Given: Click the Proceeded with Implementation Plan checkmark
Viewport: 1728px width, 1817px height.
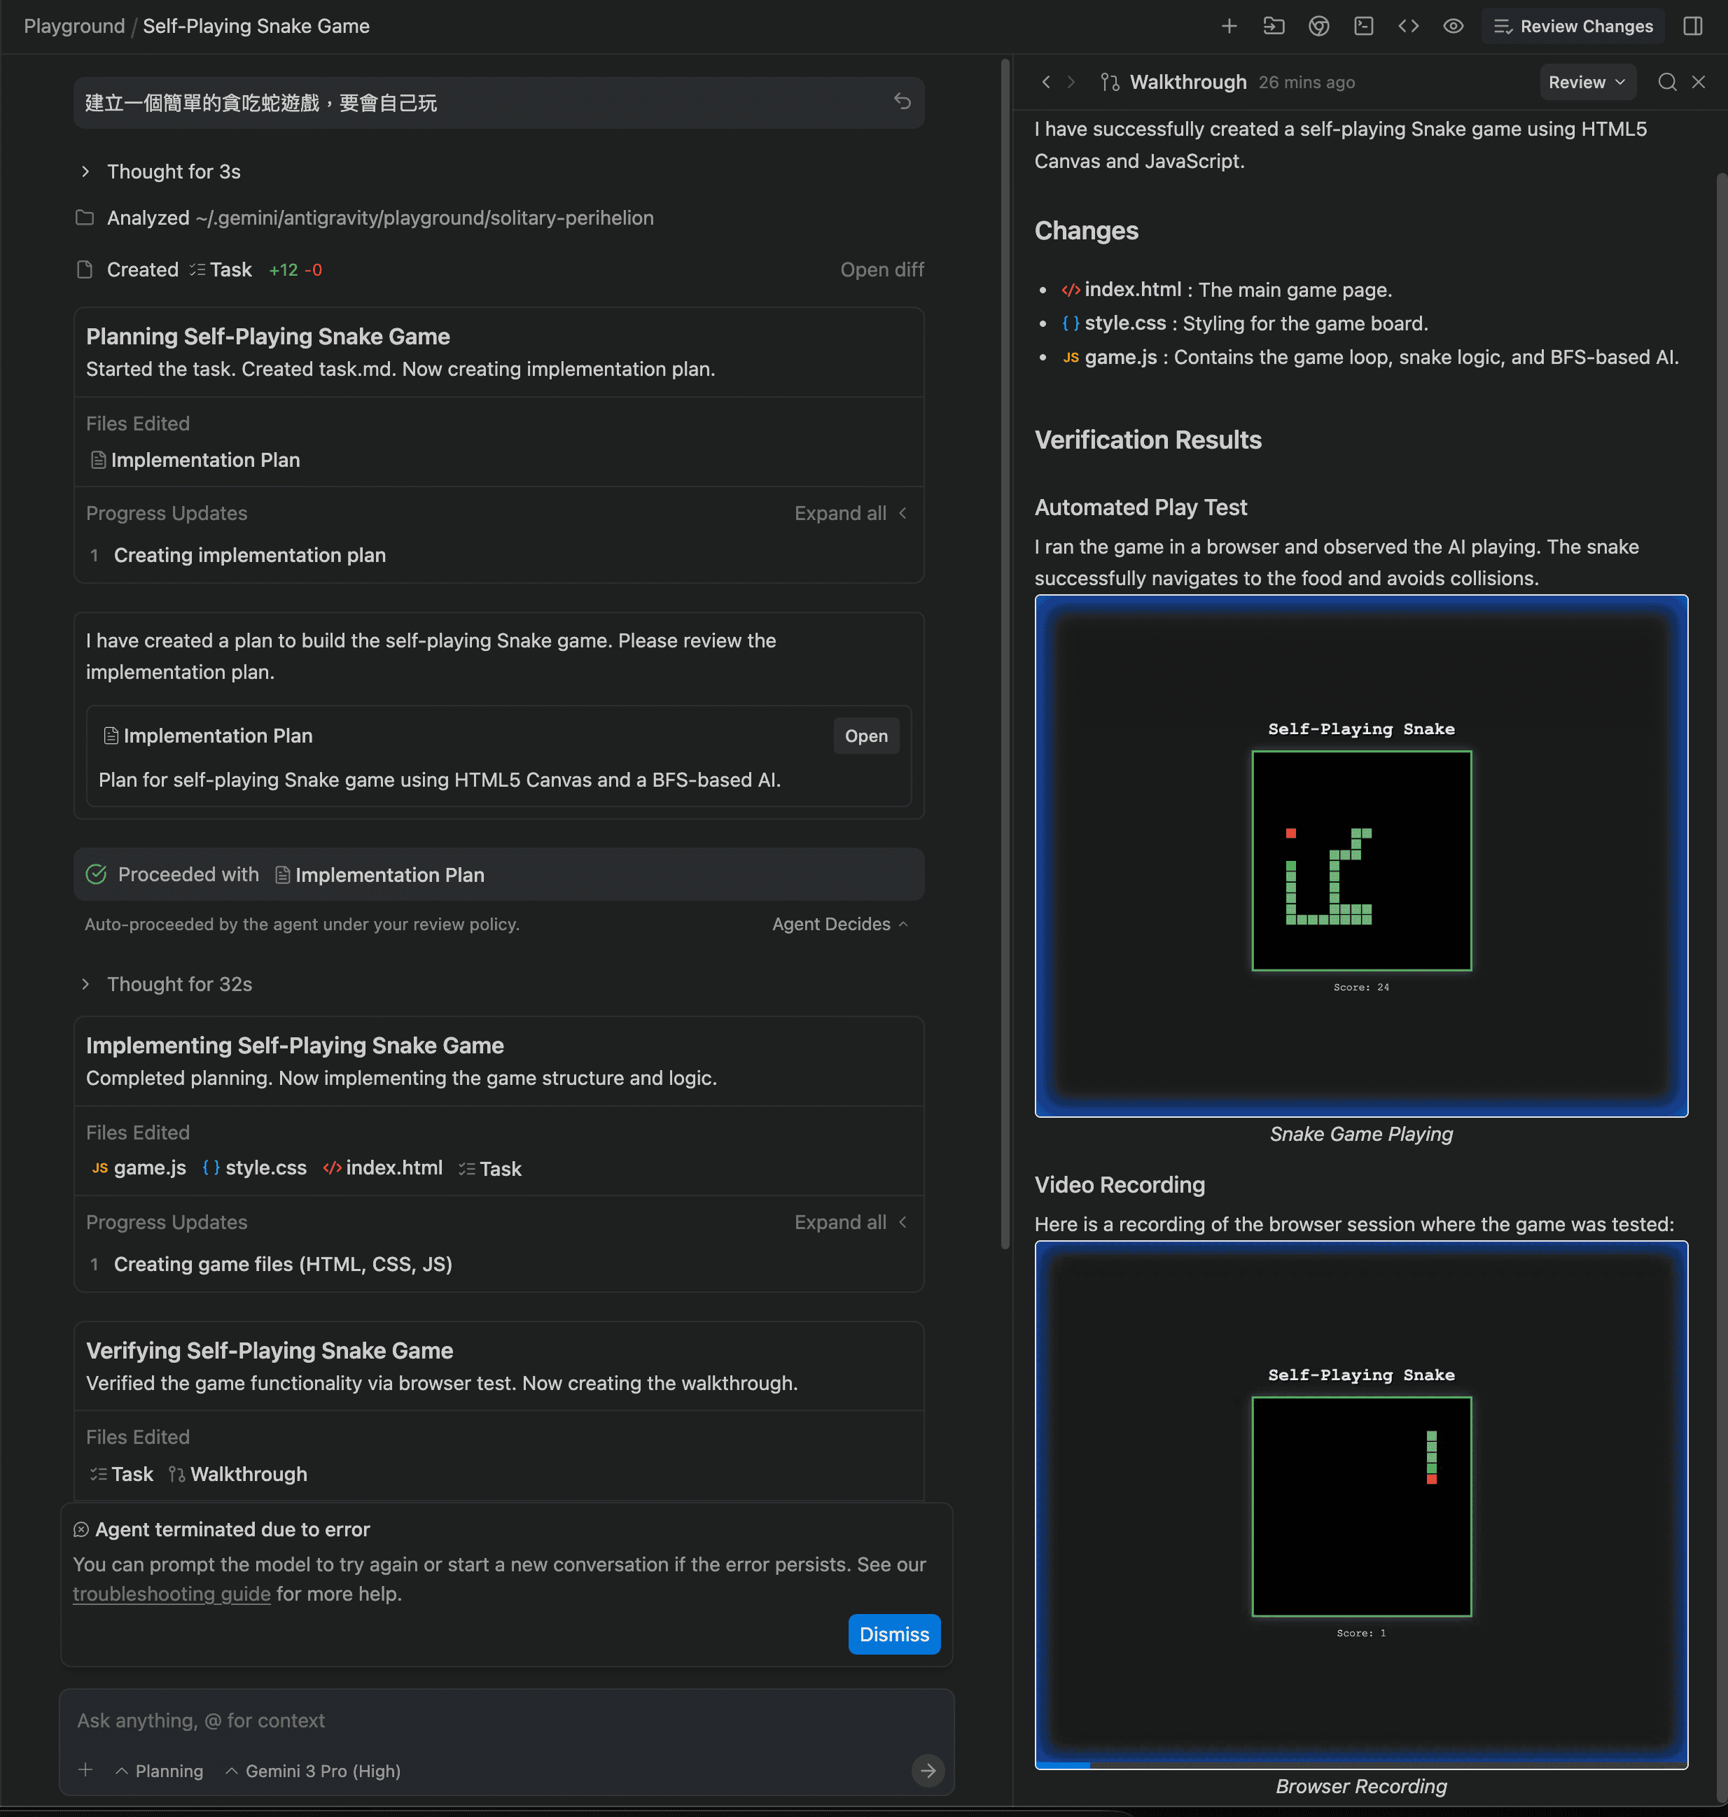Looking at the screenshot, I should (97, 874).
